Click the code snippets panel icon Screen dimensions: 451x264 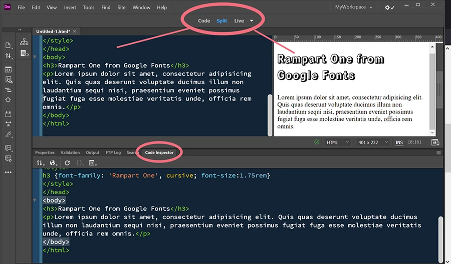(x=25, y=53)
